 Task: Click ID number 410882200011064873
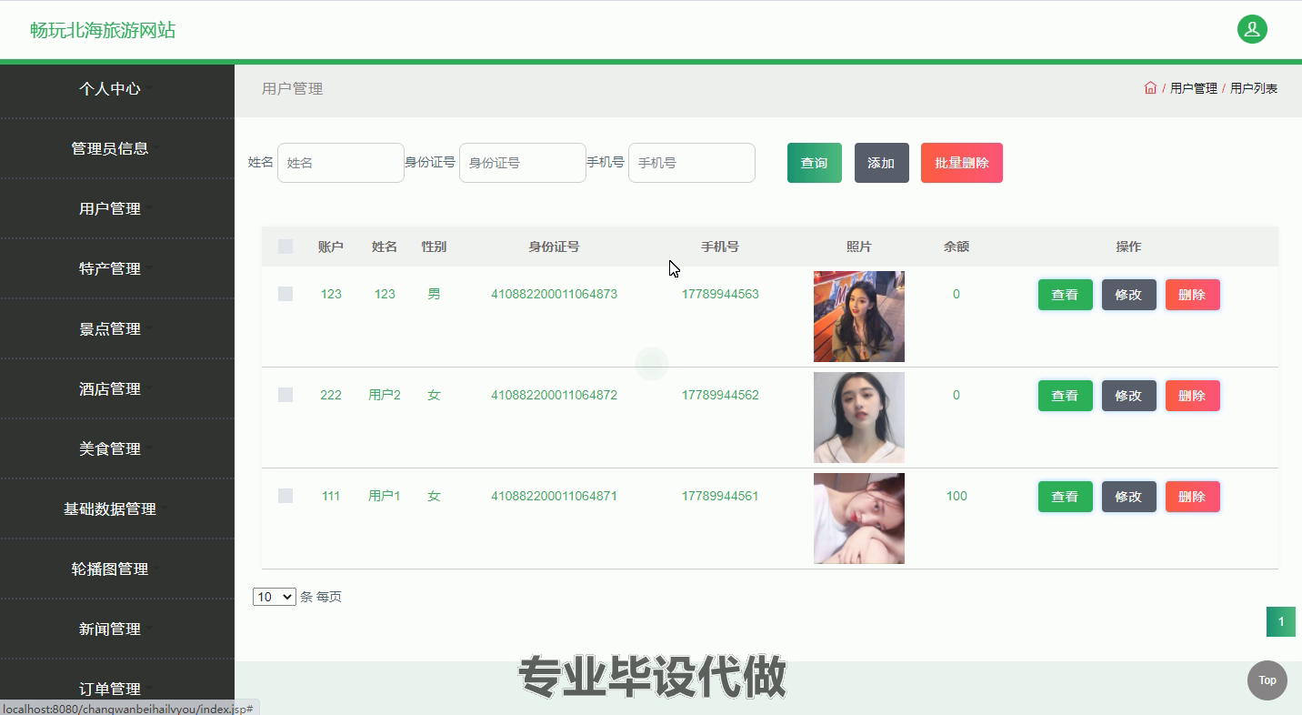[555, 294]
